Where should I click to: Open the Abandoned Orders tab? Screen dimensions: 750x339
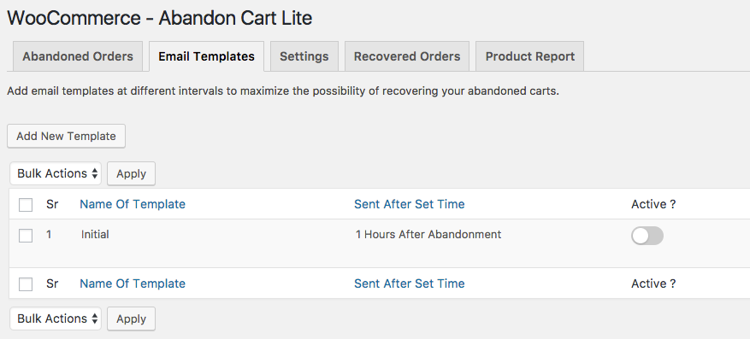(x=78, y=56)
